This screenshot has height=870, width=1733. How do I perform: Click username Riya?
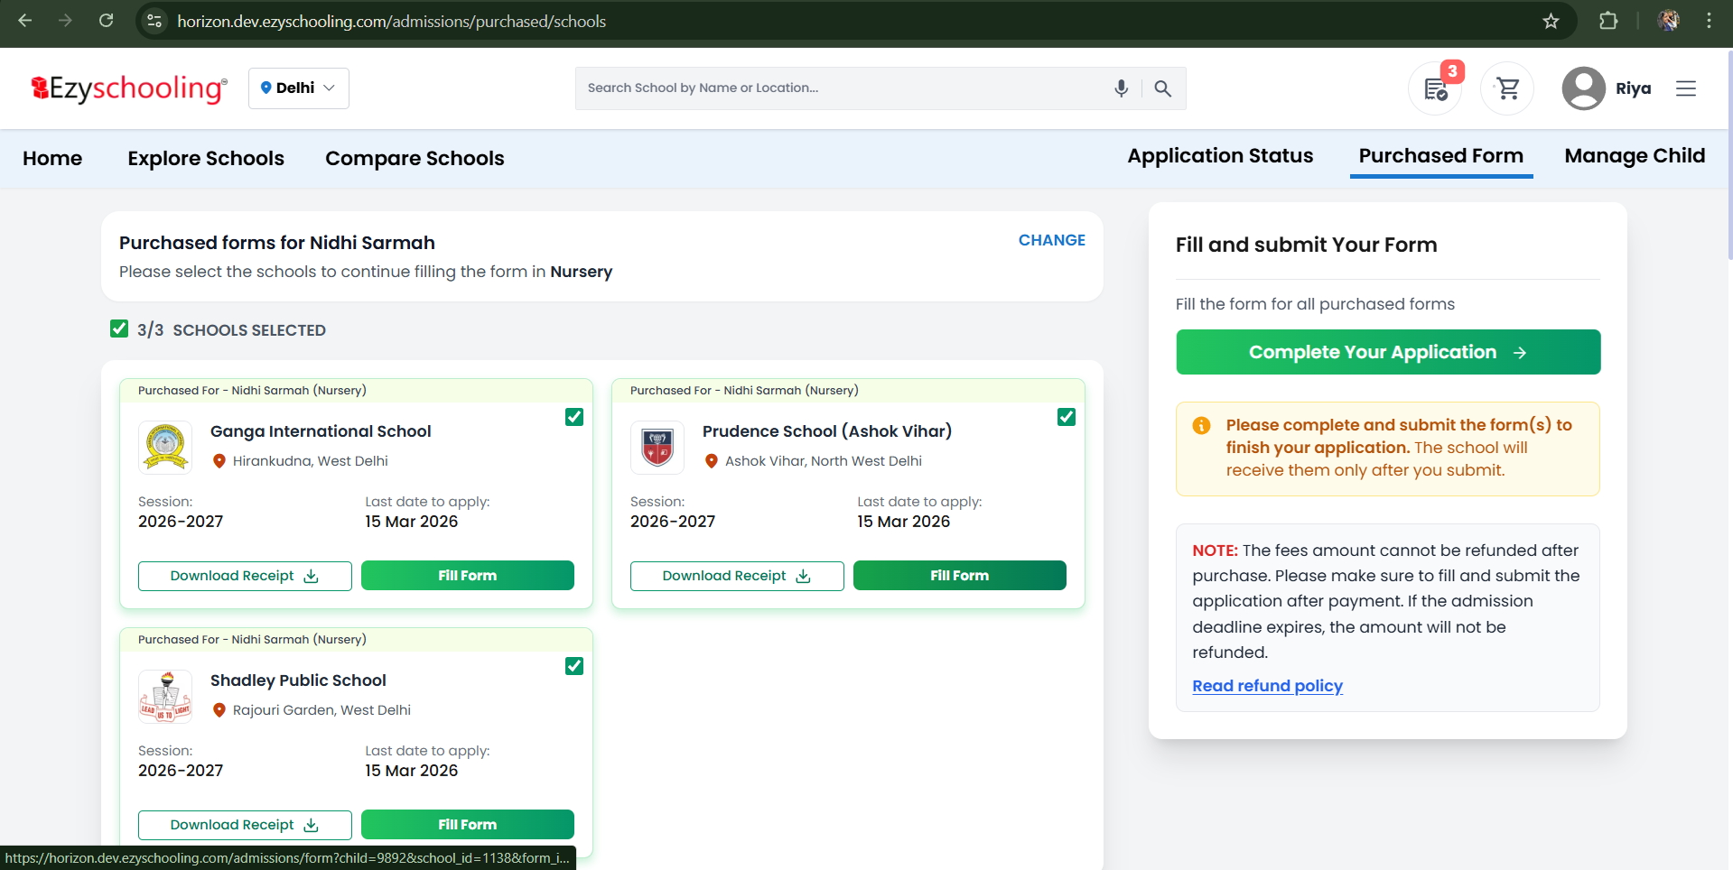(x=1633, y=88)
